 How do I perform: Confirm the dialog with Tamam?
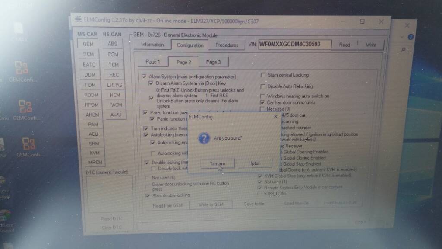coord(218,163)
